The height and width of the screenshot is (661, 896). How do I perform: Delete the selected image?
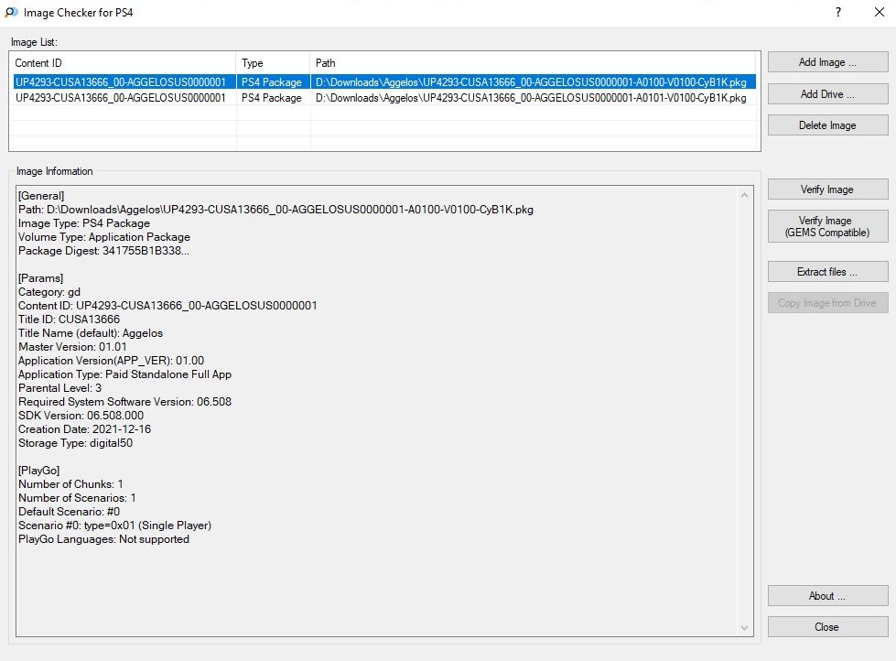(x=827, y=125)
